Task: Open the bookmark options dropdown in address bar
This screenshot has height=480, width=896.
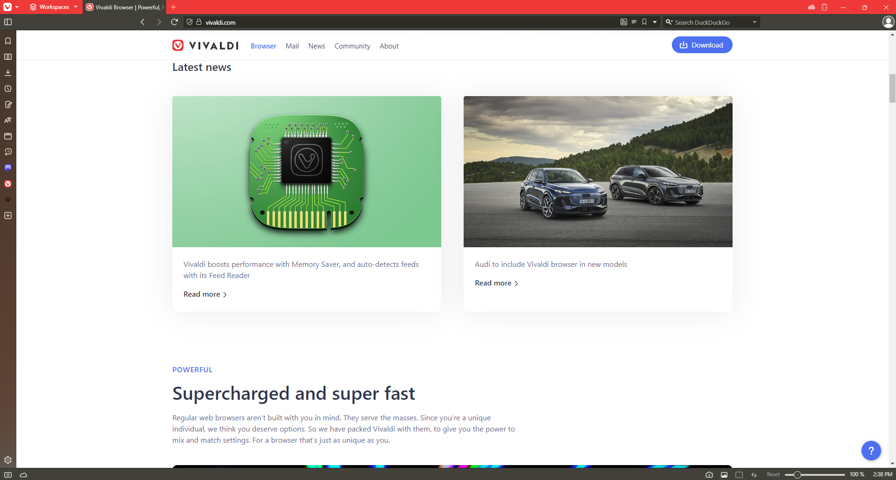Action: [655, 22]
